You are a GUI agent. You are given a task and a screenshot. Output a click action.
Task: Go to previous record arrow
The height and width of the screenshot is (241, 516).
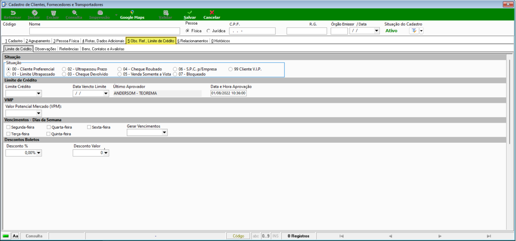tap(390, 236)
